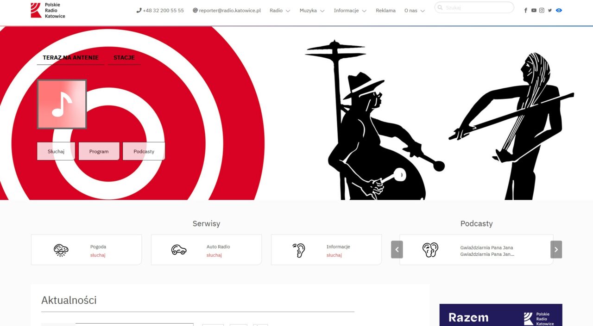The height and width of the screenshot is (326, 593).
Task: Open the Facebook social icon
Action: click(x=526, y=10)
